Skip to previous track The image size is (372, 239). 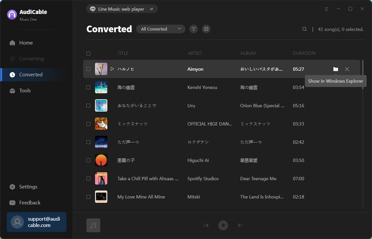pos(206,225)
